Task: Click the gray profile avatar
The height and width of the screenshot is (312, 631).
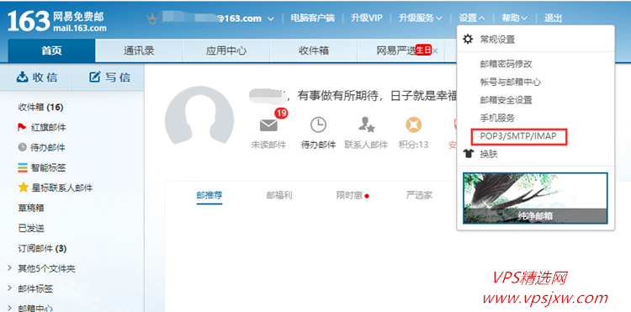Action: pyautogui.click(x=199, y=115)
